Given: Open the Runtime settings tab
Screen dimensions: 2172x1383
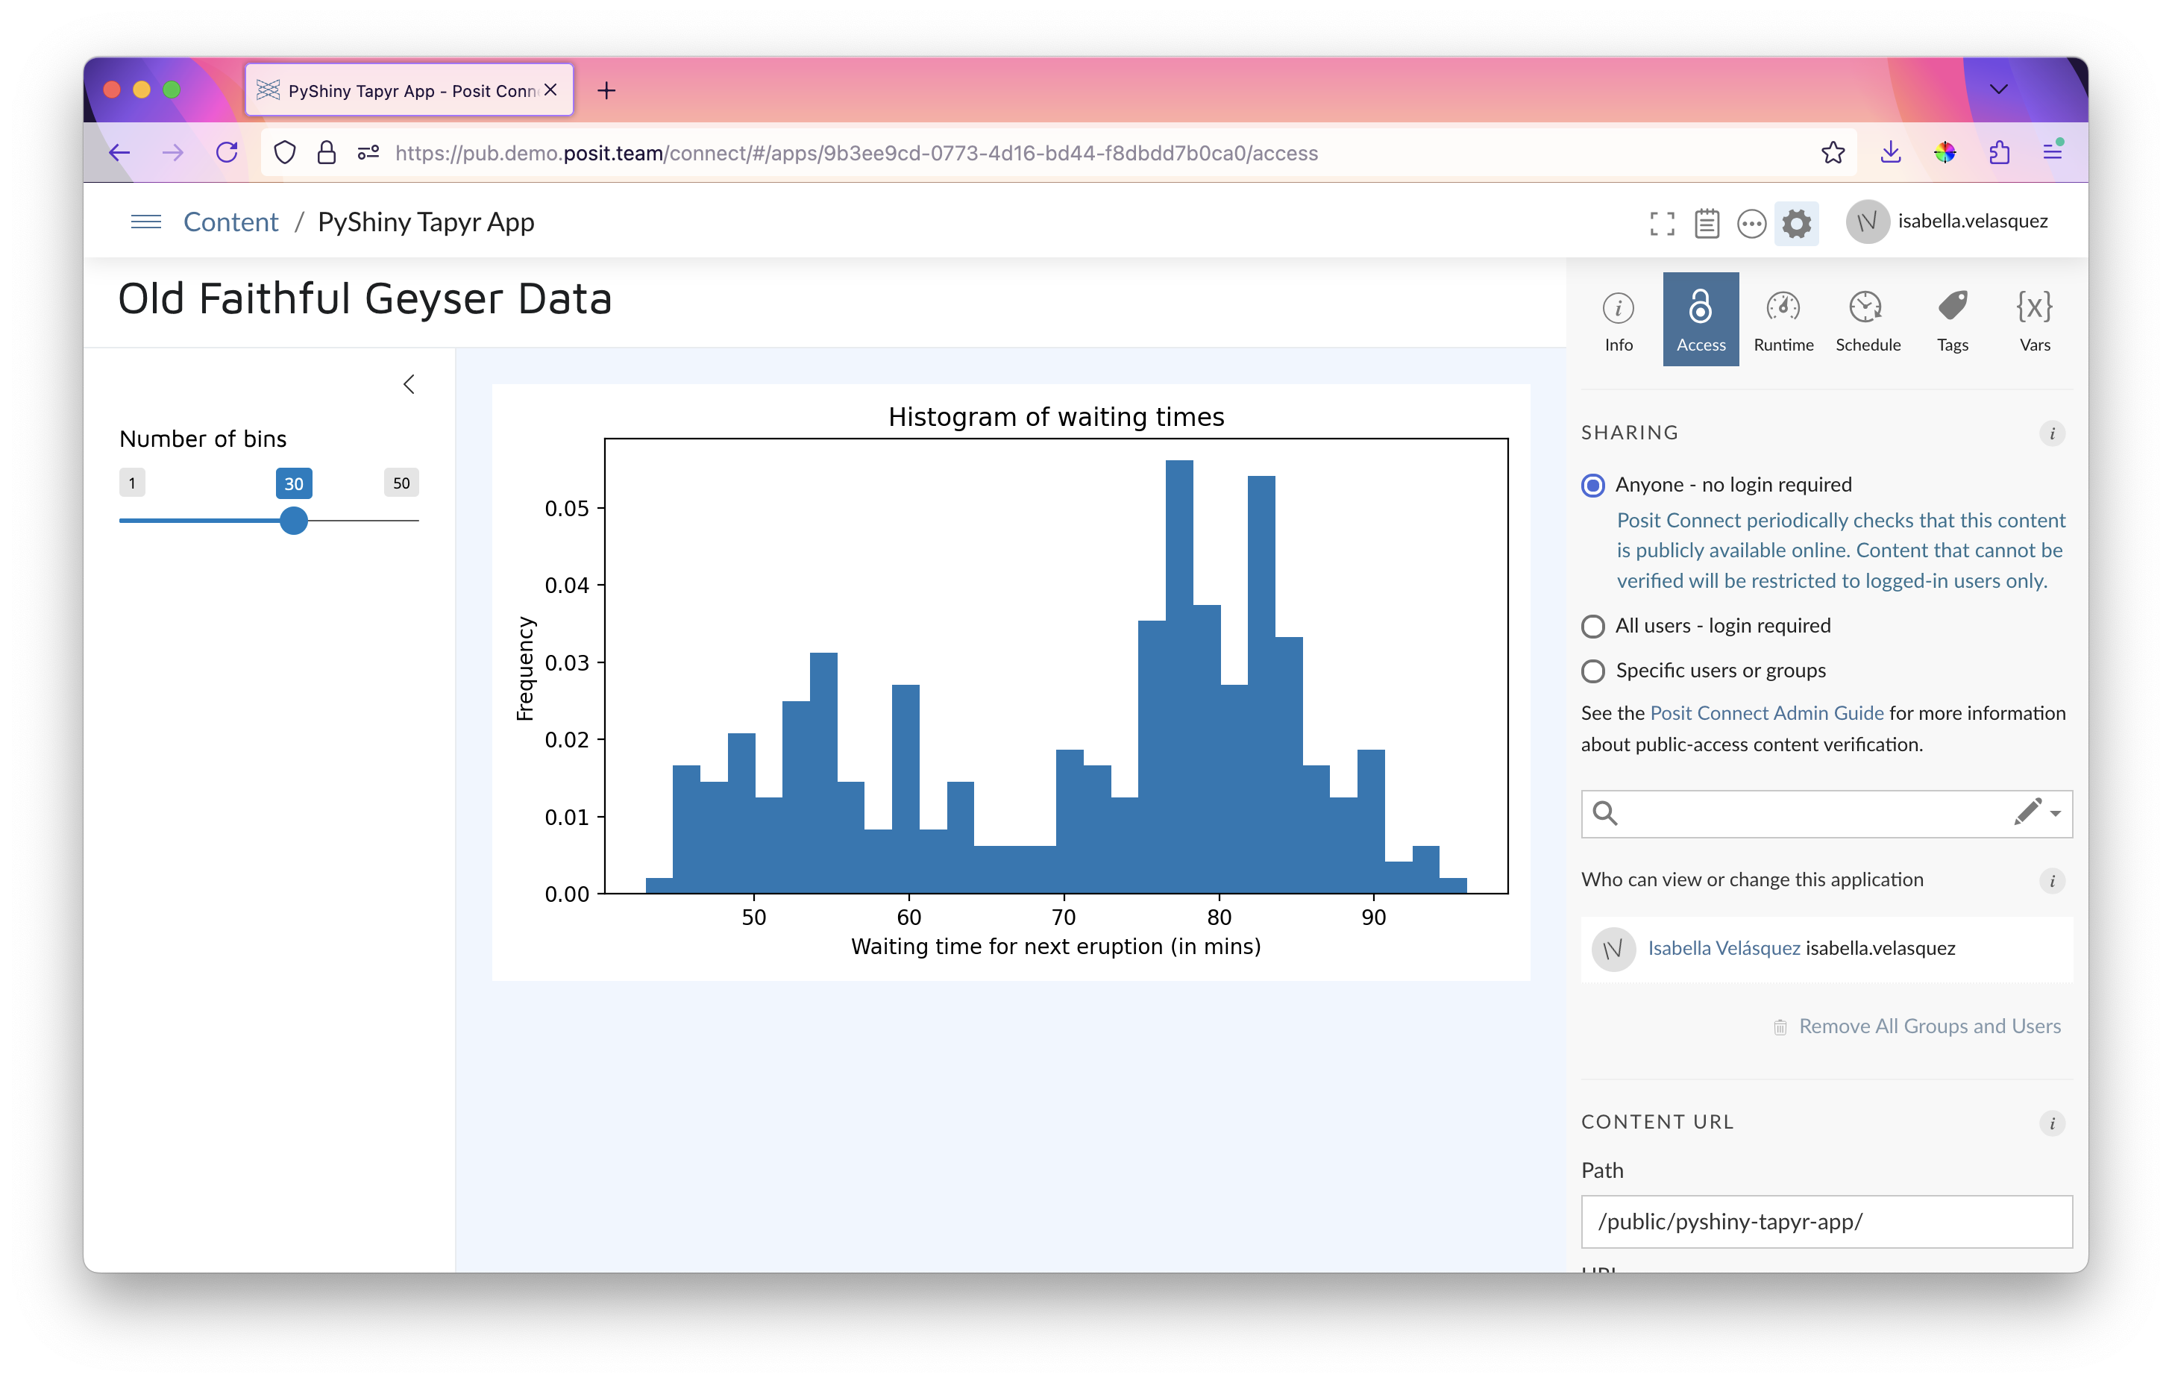Looking at the screenshot, I should point(1783,319).
